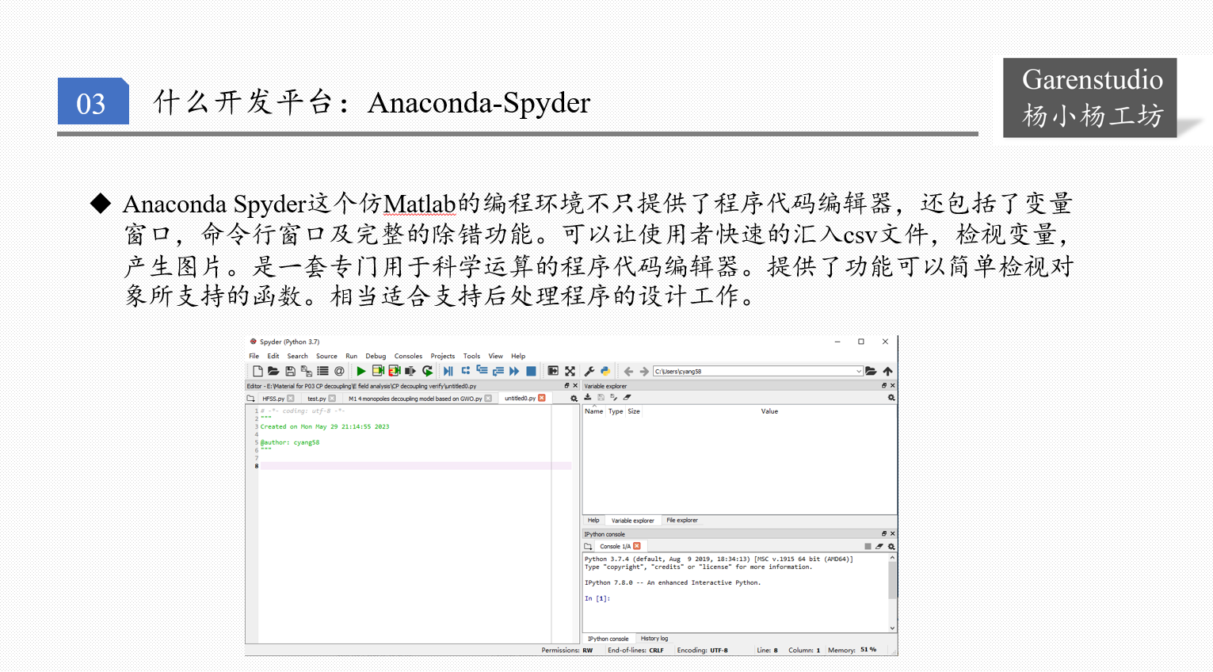
Task: Open the Projects menu
Action: 442,356
